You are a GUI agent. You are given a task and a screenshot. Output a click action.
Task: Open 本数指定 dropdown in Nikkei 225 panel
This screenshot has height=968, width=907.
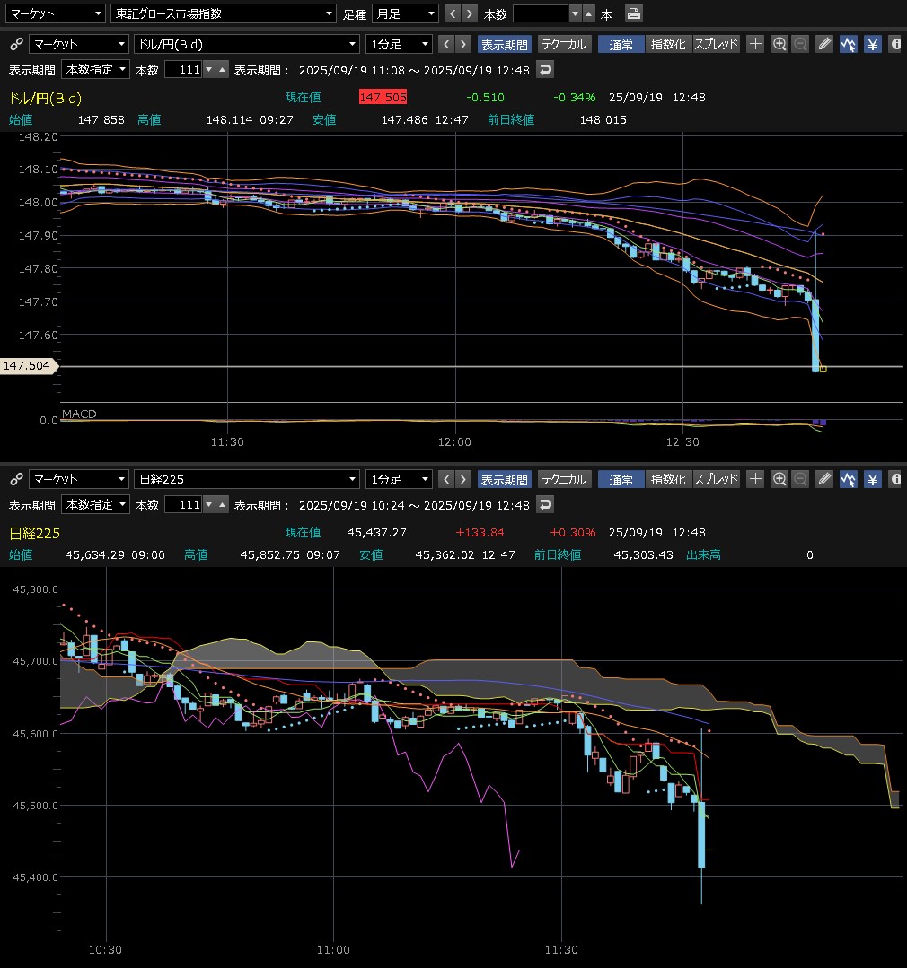pyautogui.click(x=96, y=505)
